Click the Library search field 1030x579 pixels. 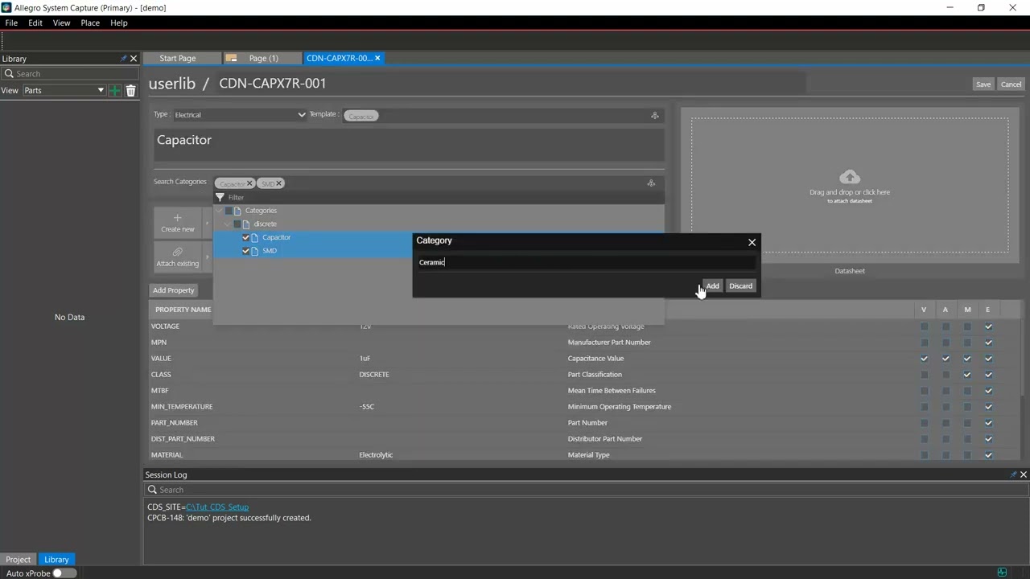tap(70, 74)
